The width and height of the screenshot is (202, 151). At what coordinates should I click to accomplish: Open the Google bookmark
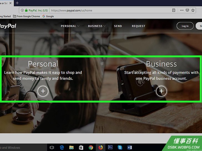48,16
